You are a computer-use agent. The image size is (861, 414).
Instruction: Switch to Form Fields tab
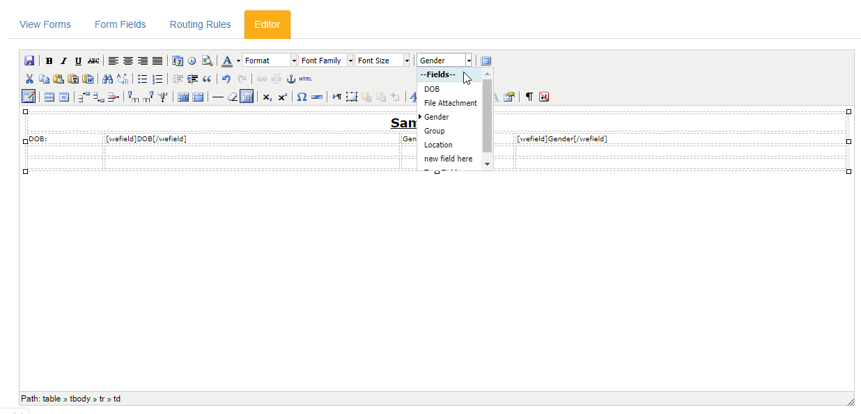coord(121,24)
